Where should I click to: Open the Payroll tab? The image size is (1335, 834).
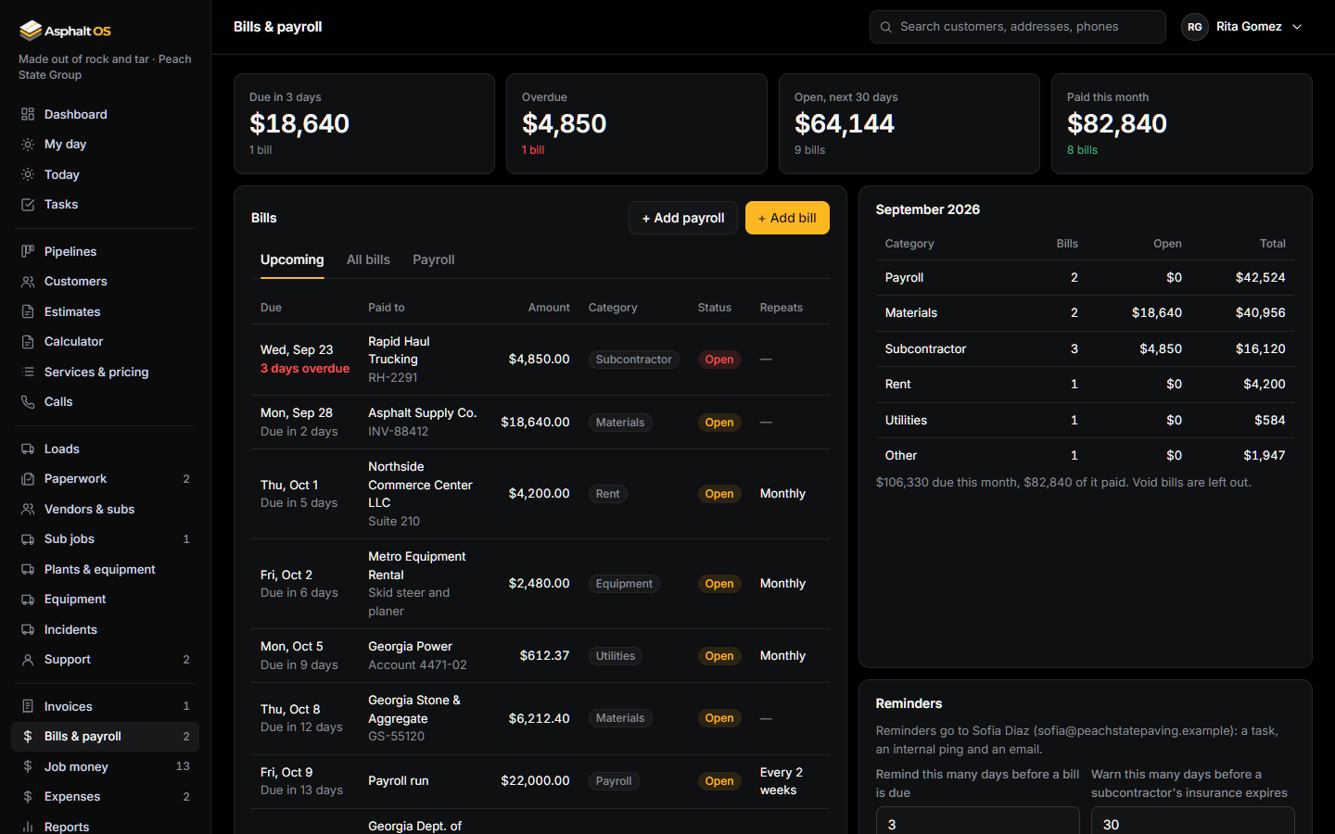[x=434, y=260]
